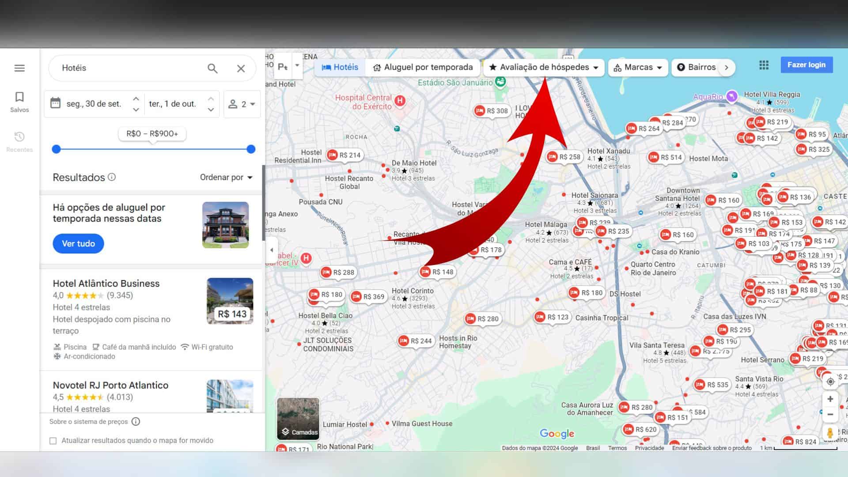The image size is (848, 477).
Task: Open Hotel Atlântico Business listing
Action: coord(106,284)
